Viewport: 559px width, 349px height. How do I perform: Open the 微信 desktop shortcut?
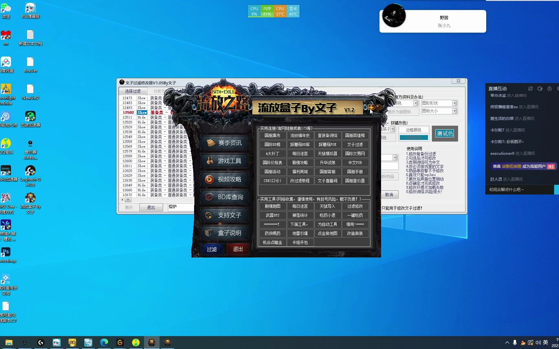click(6, 11)
